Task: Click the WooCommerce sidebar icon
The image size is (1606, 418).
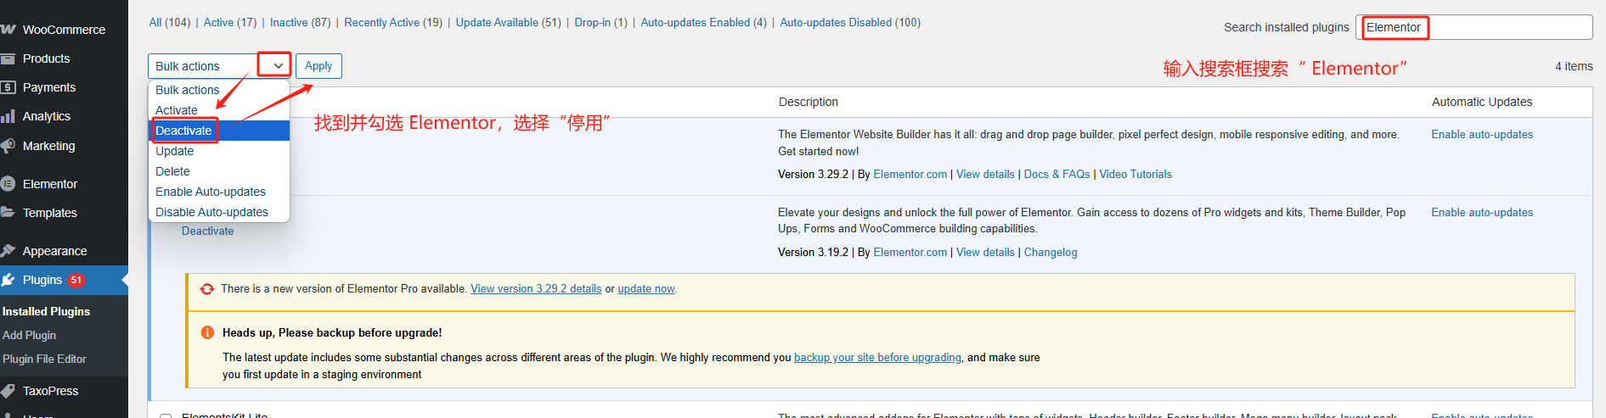Action: point(8,30)
